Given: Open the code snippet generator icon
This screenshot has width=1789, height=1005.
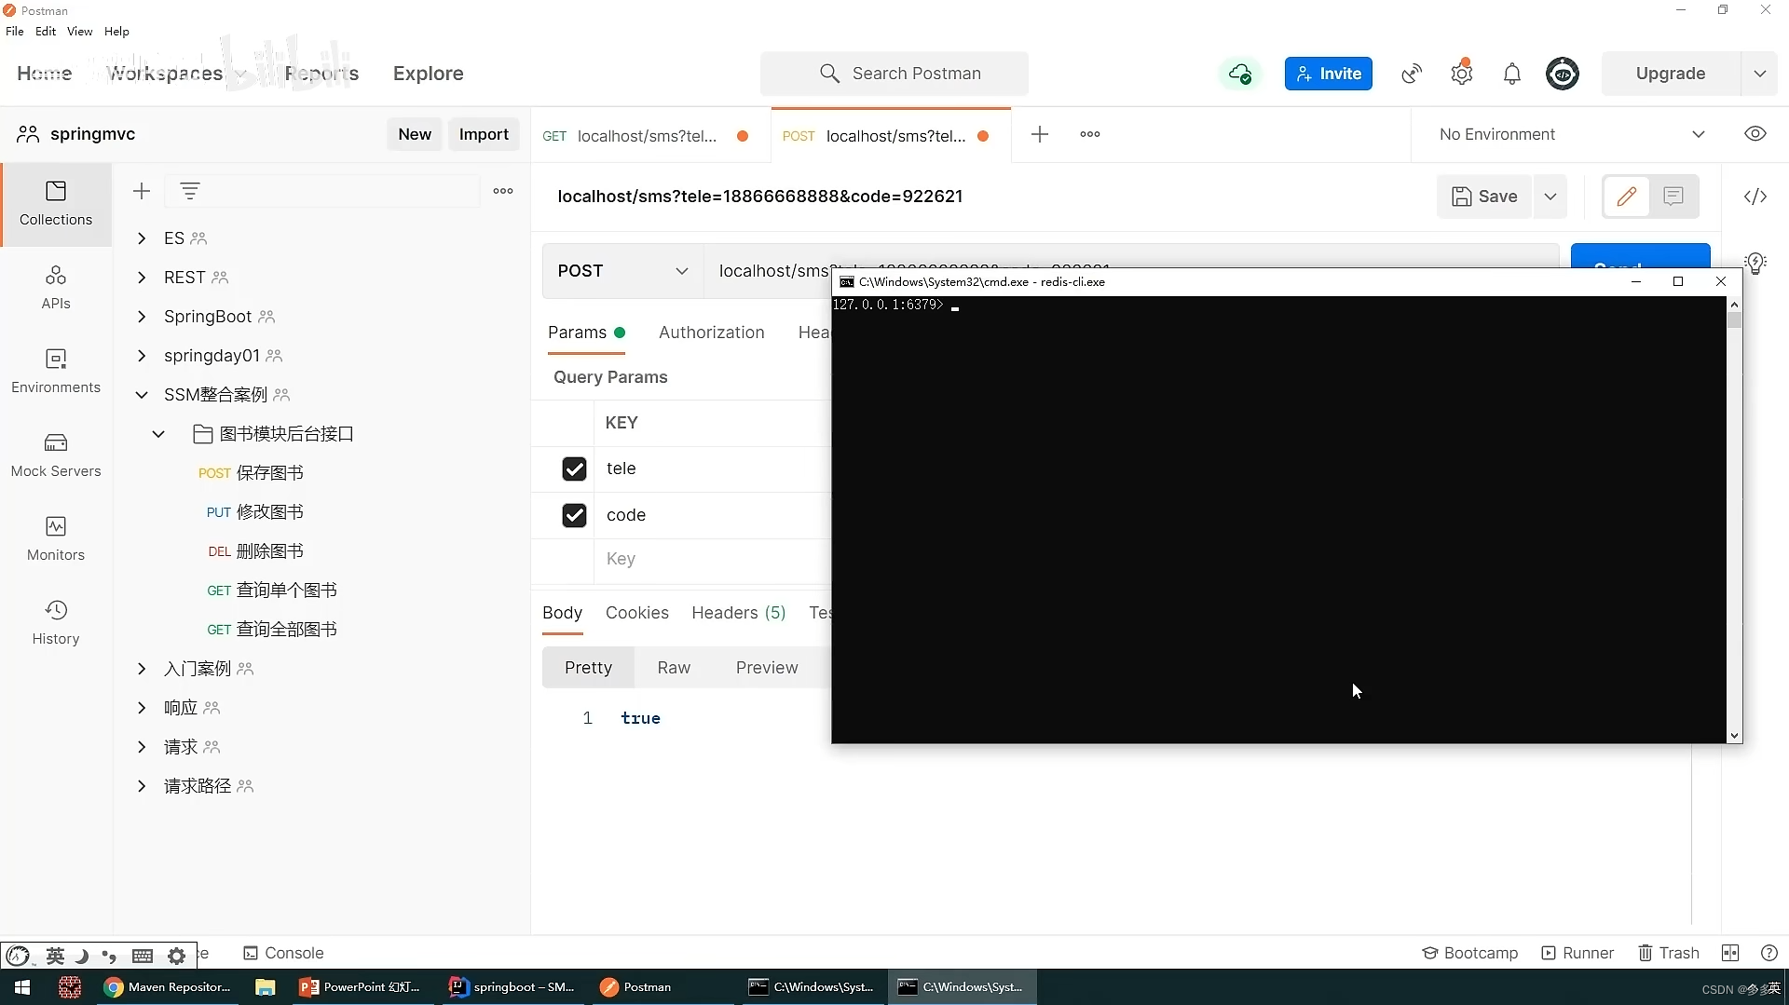Looking at the screenshot, I should click(1755, 197).
